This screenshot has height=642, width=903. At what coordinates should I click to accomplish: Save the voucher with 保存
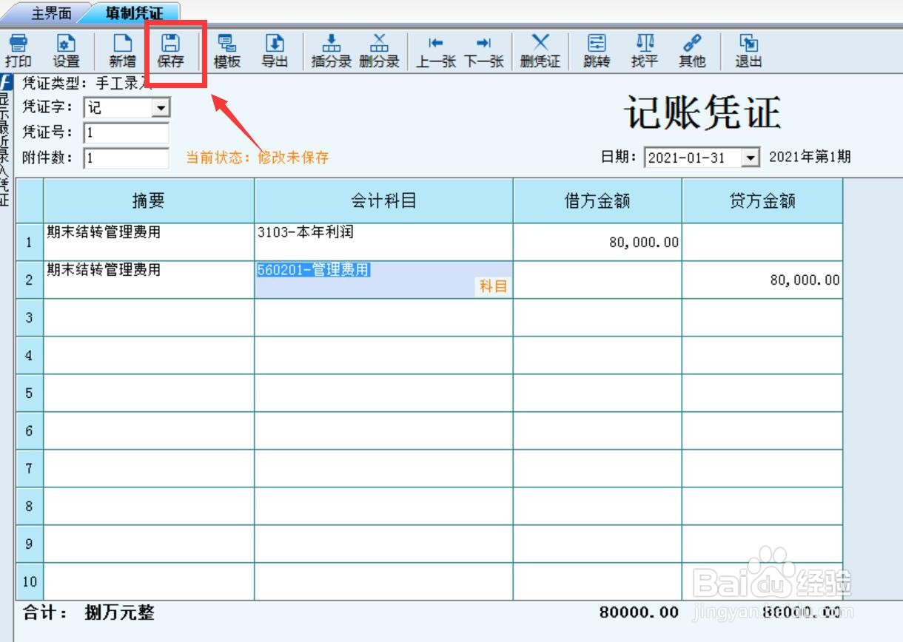170,51
